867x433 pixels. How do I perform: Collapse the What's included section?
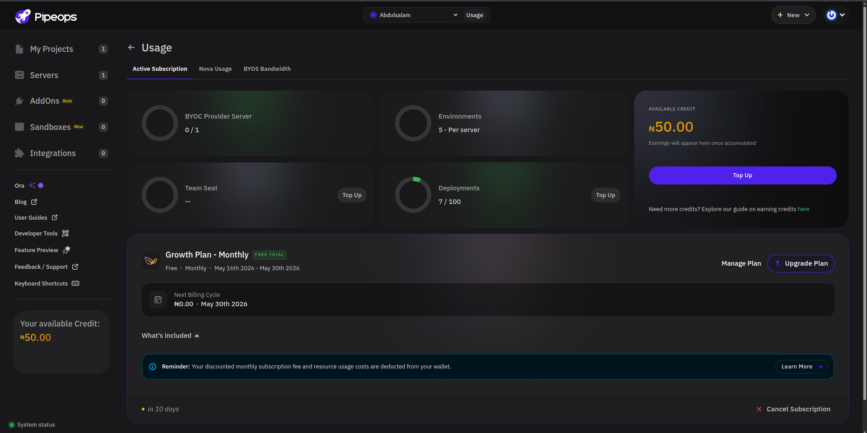tap(170, 336)
